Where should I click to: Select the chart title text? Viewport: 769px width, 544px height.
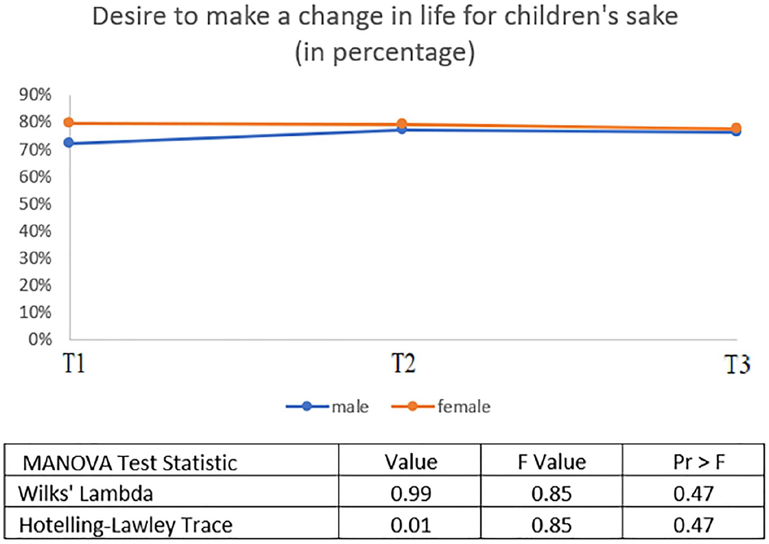(385, 34)
